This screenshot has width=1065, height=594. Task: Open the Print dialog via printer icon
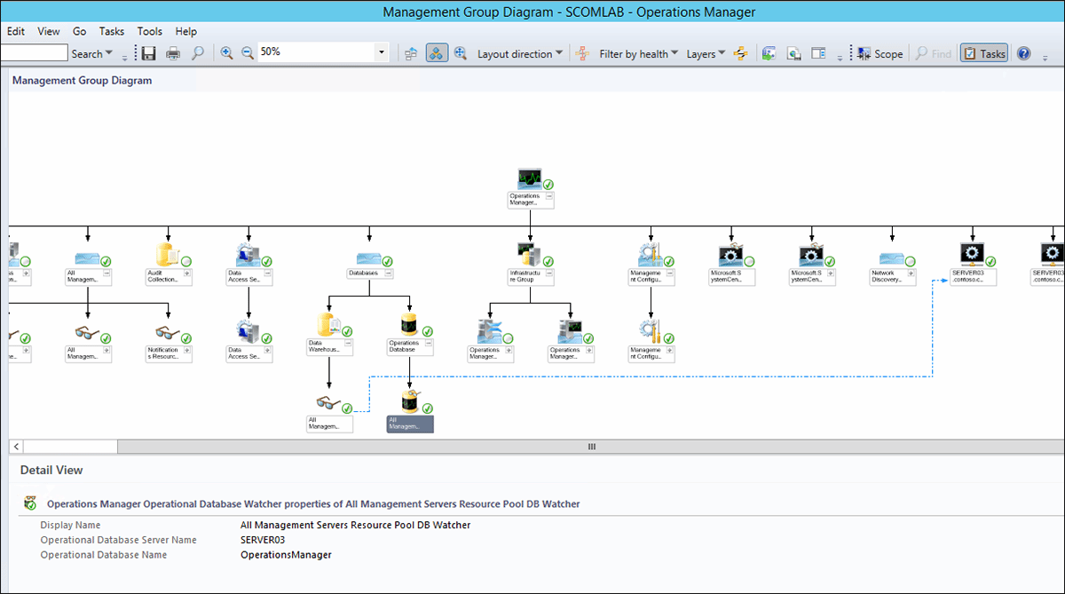tap(174, 52)
